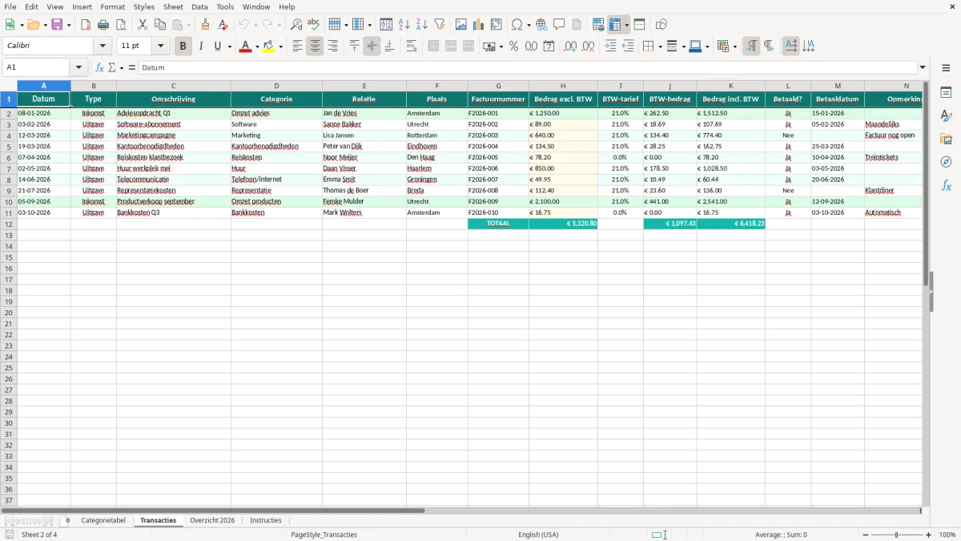Toggle Center Horizontally alignment
The width and height of the screenshot is (961, 541).
click(315, 46)
